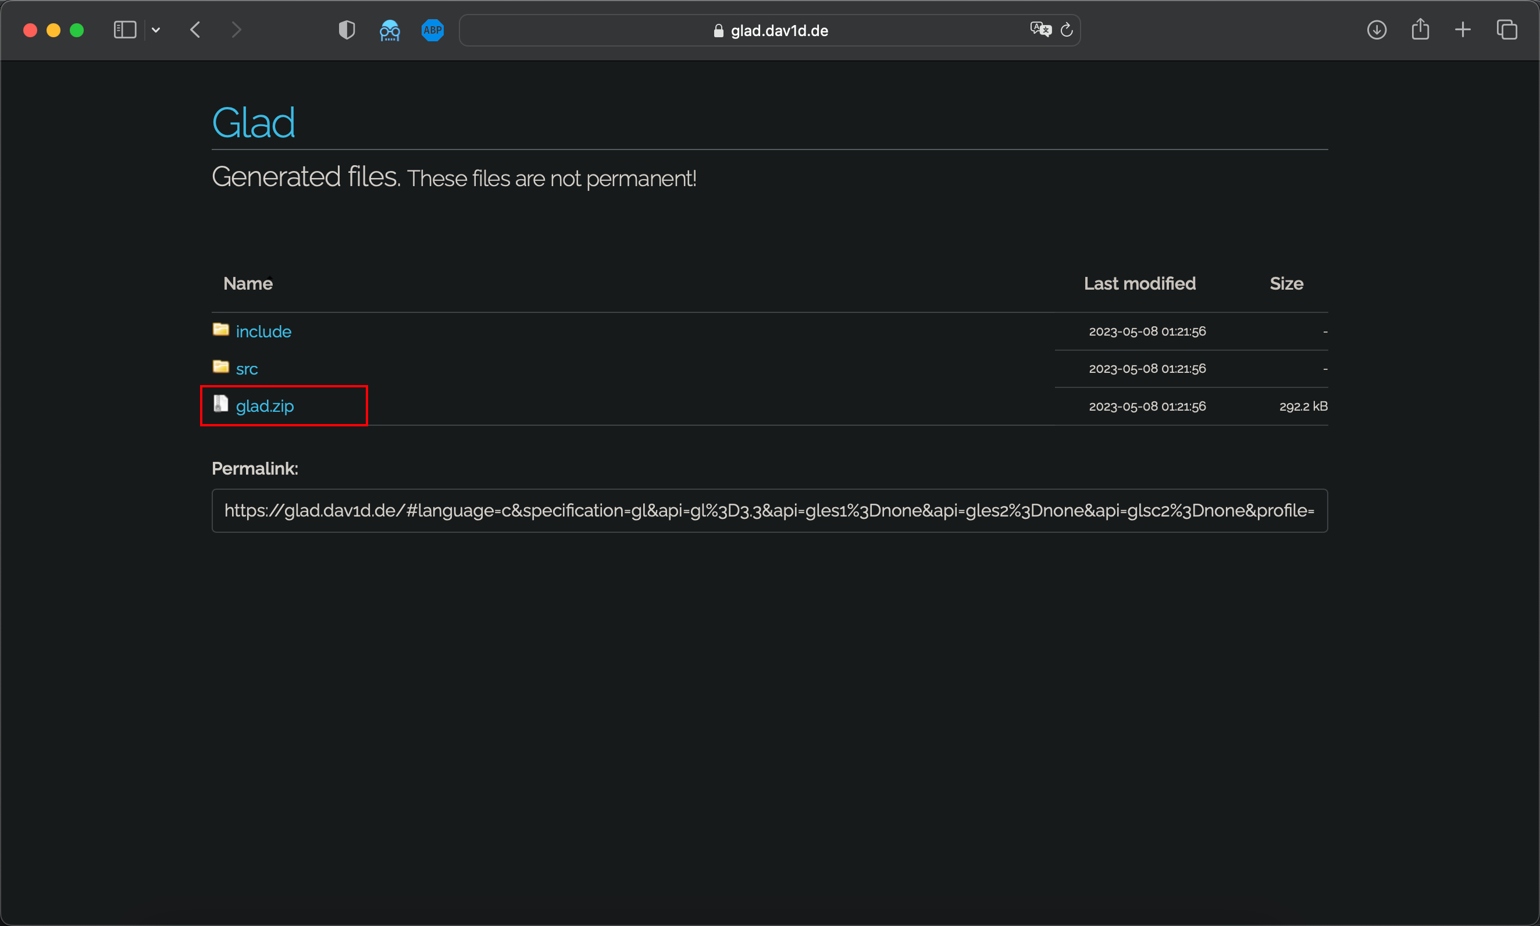
Task: Click the Permalink URL text field
Action: (769, 511)
